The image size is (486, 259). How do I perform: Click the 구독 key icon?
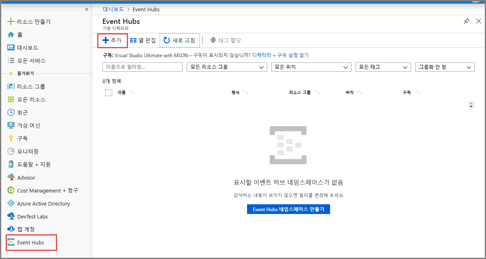pos(11,138)
